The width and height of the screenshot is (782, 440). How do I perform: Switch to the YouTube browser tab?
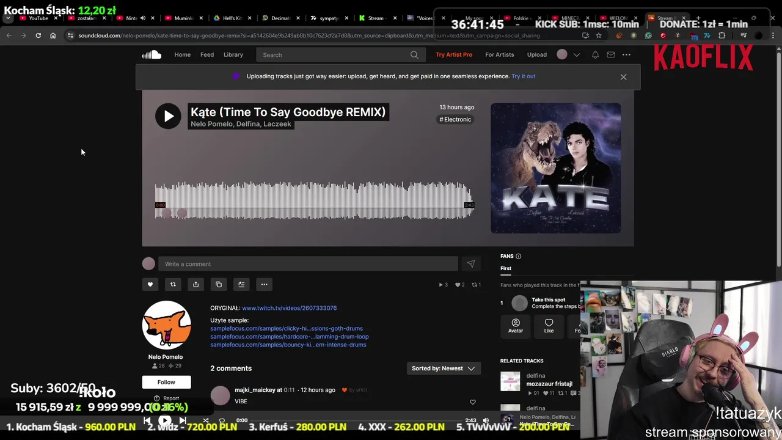coord(38,18)
